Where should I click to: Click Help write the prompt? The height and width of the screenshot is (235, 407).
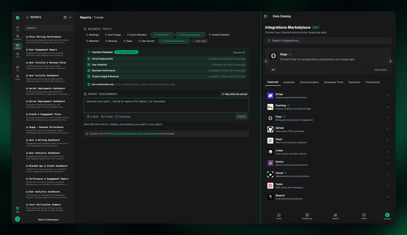(x=234, y=94)
